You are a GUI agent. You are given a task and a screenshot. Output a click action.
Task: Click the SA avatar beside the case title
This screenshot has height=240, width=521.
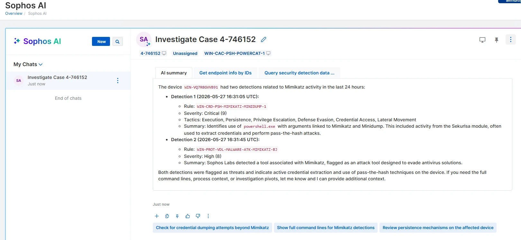(x=144, y=39)
